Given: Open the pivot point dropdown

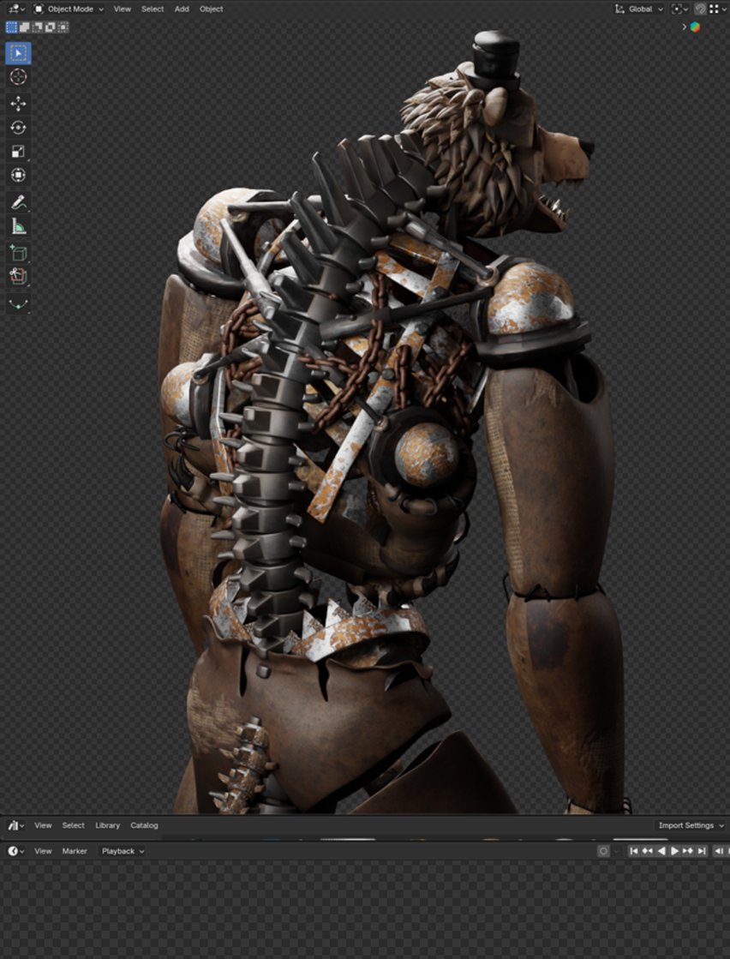Looking at the screenshot, I should [679, 9].
